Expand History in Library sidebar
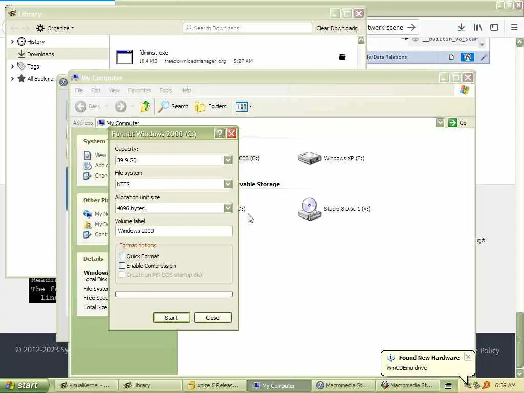The width and height of the screenshot is (524, 393). [x=12, y=42]
